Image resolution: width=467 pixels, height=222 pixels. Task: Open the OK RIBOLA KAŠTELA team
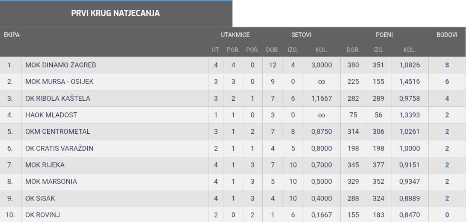coord(58,98)
